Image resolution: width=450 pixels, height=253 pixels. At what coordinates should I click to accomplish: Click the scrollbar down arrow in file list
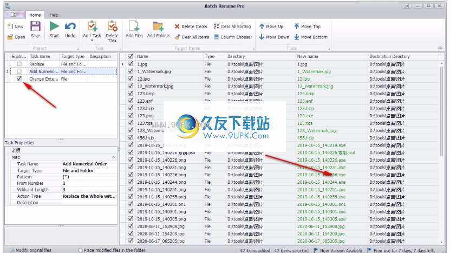[x=442, y=242]
